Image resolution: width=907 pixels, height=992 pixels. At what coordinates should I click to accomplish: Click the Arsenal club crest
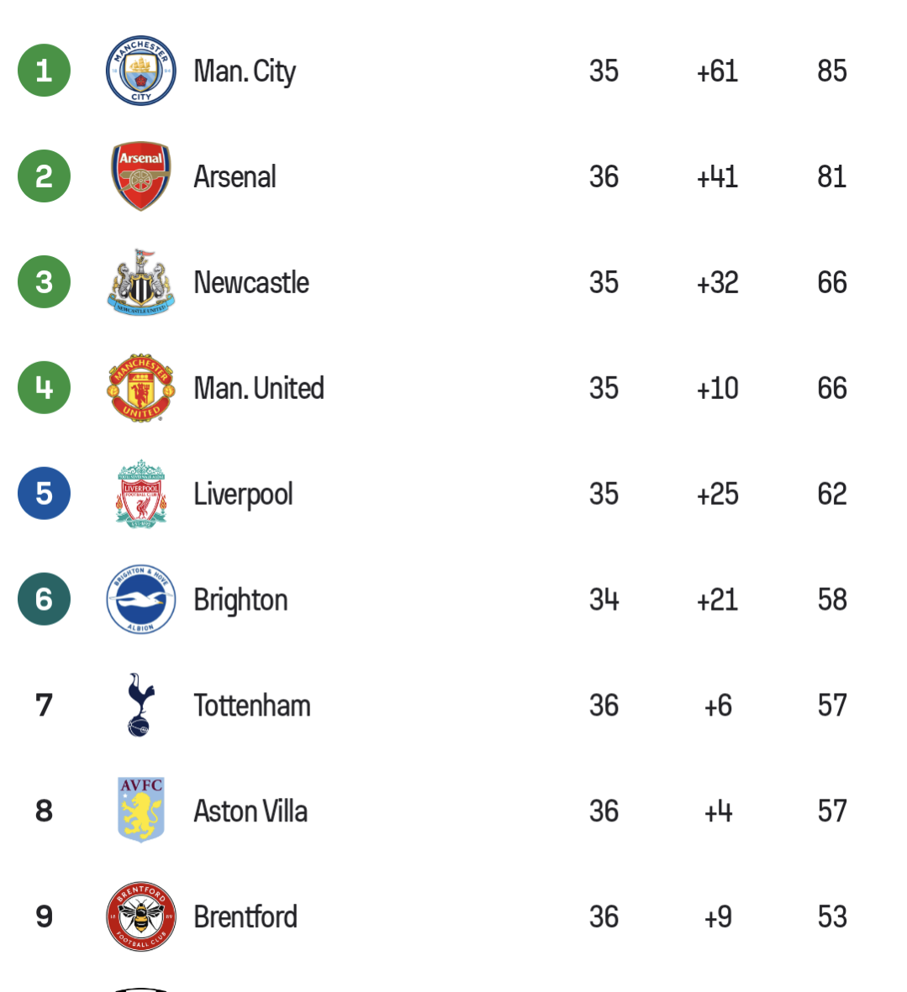pyautogui.click(x=141, y=176)
